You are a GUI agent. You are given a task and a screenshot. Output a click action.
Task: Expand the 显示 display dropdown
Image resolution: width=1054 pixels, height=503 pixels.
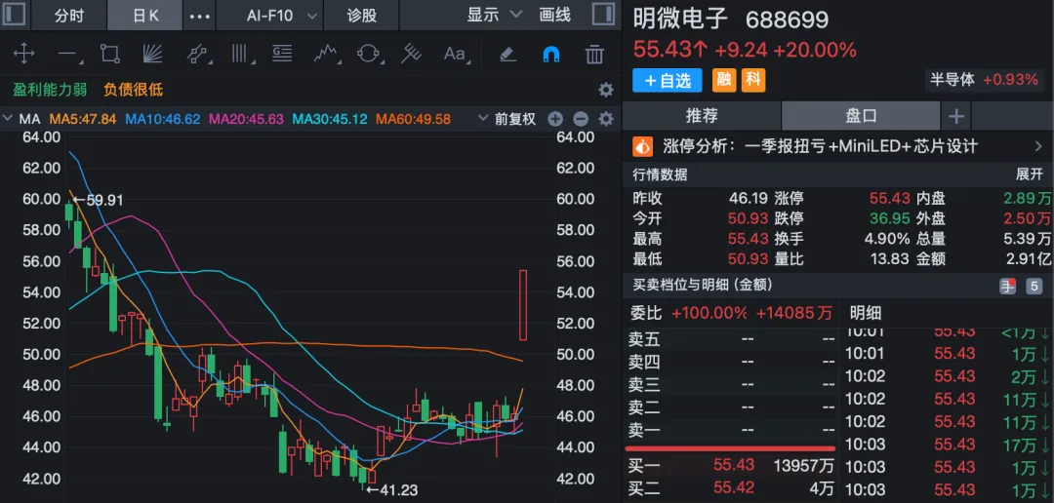coord(495,15)
